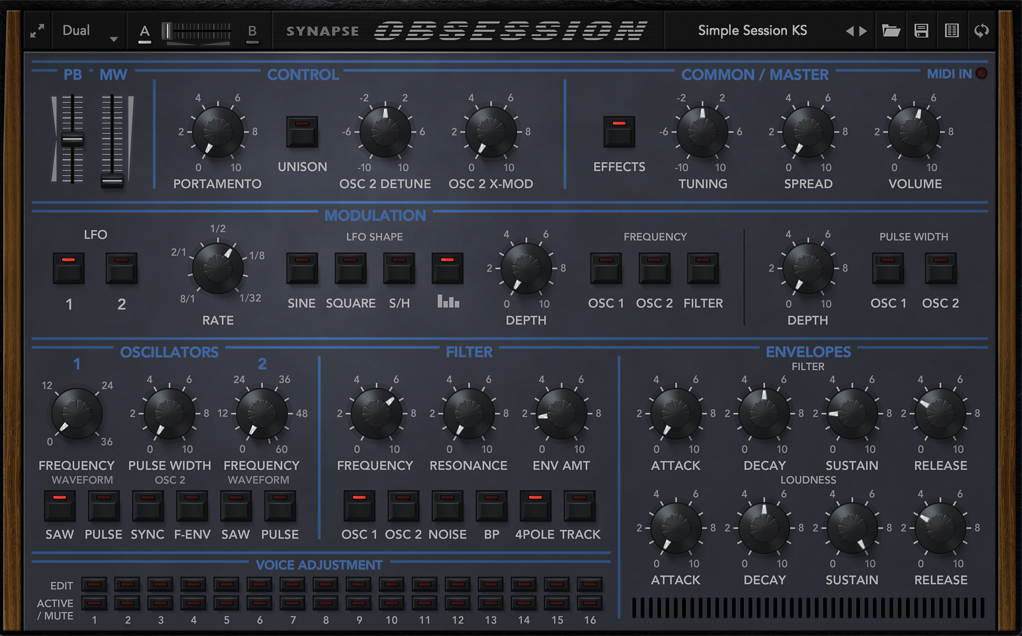Open the Dual mode dropdown
Viewport: 1022px width, 636px height.
click(x=90, y=31)
